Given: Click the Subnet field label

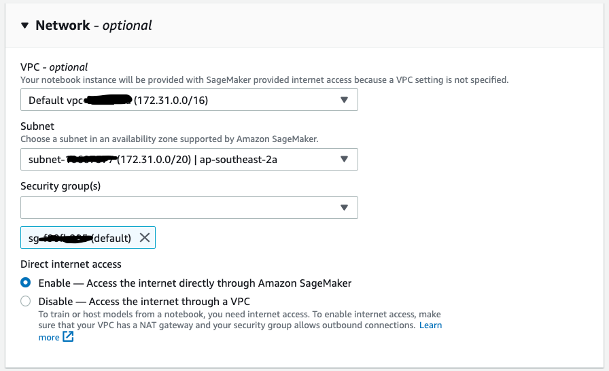Looking at the screenshot, I should pyautogui.click(x=37, y=126).
